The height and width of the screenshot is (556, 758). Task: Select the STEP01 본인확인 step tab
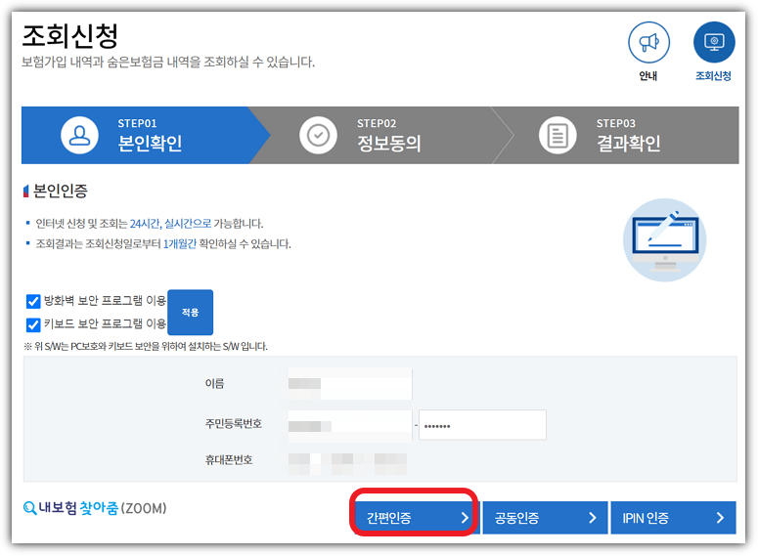click(137, 135)
